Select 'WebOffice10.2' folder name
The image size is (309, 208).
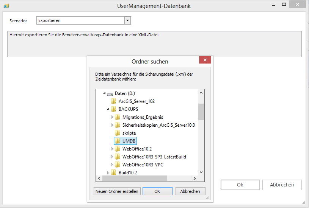[x=137, y=149]
